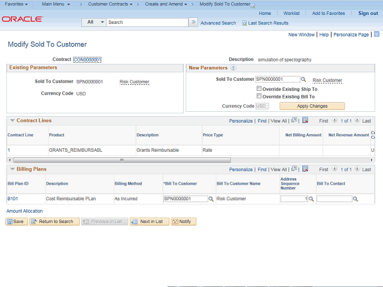Click the search go arrow button
The width and height of the screenshot is (383, 287).
tap(193, 22)
